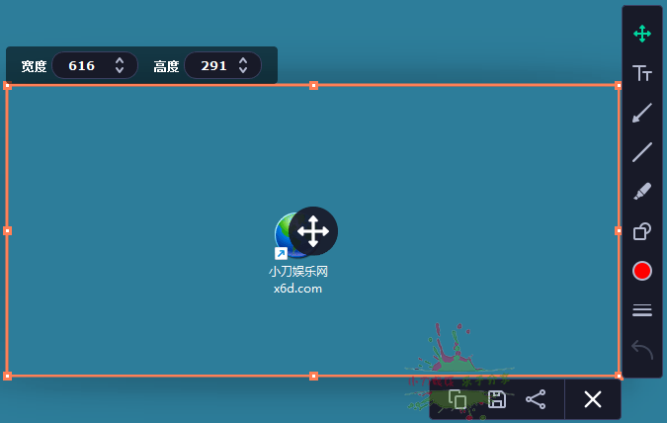Viewport: 667px width, 423px height.
Task: Select the straight Line tool
Action: pyautogui.click(x=641, y=152)
